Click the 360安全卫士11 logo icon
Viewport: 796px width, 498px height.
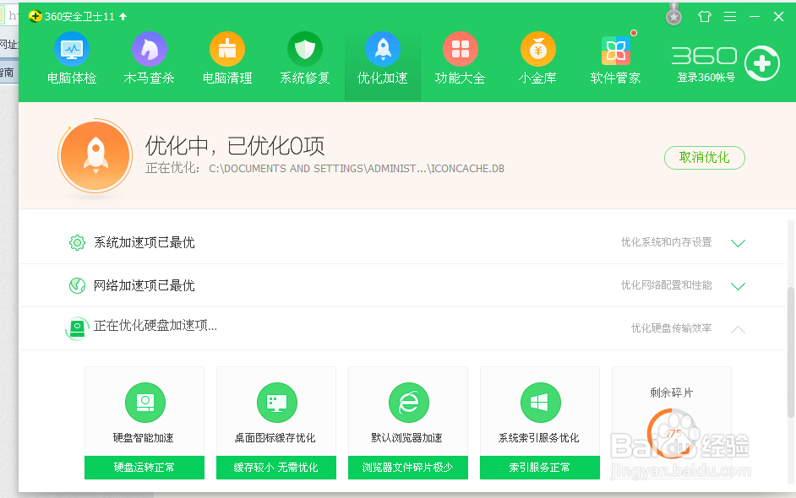coord(35,16)
